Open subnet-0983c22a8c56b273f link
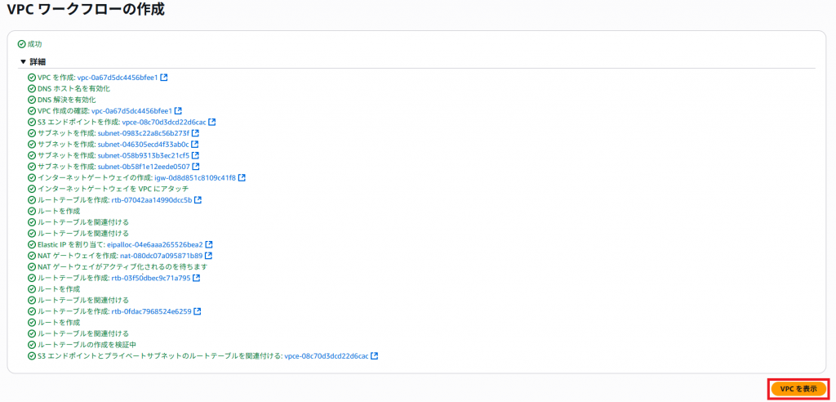Screen dimensions: 836x402 coord(144,133)
